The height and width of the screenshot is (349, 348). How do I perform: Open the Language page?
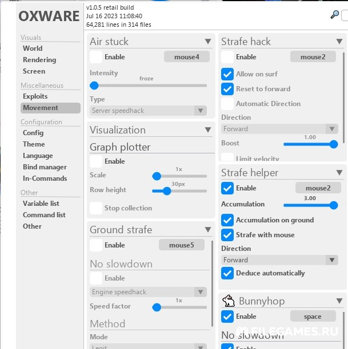[38, 156]
